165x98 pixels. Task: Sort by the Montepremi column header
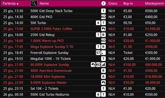[x=154, y=4]
